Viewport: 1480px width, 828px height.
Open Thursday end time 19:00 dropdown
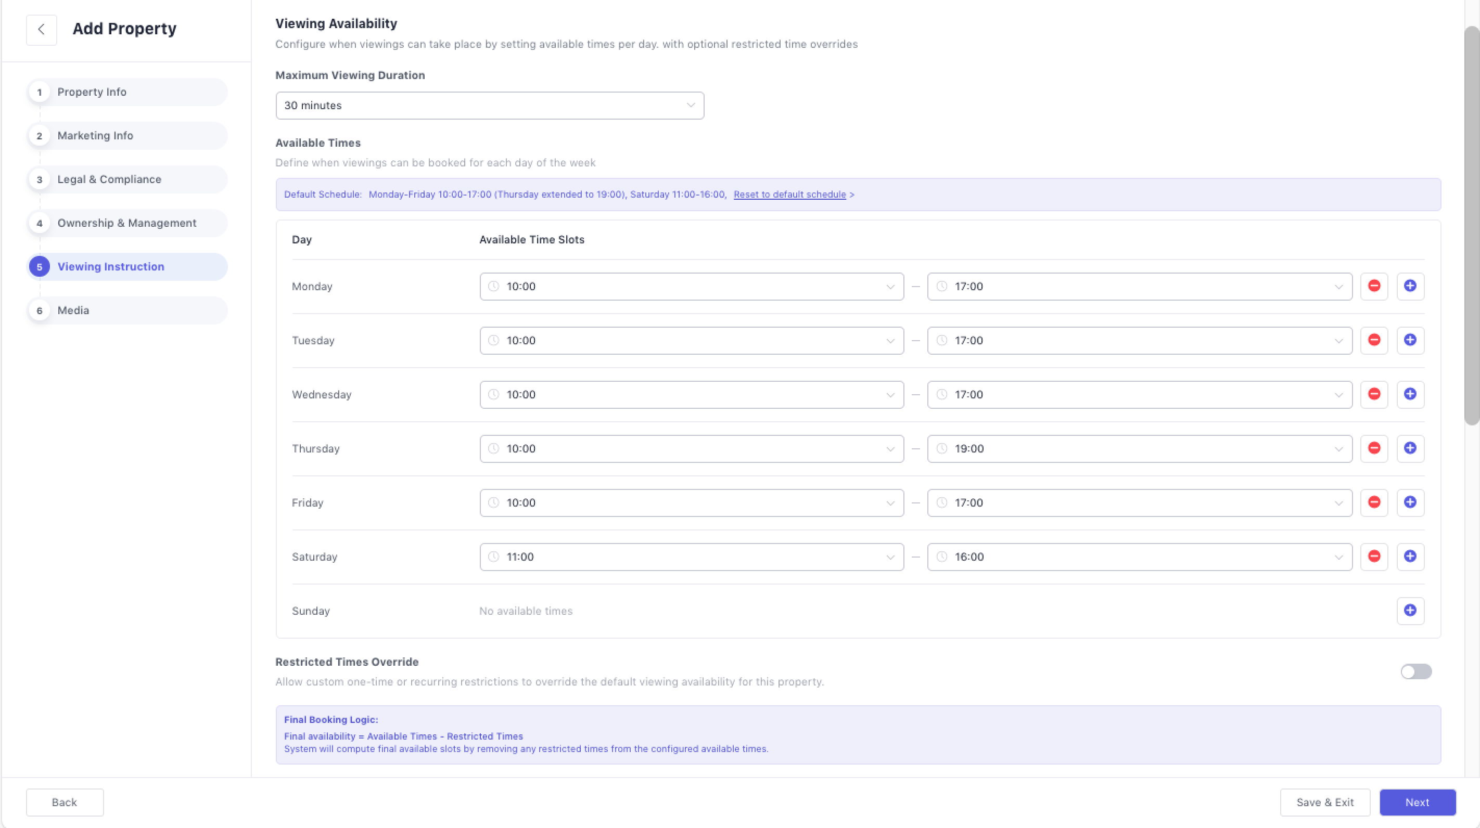click(1139, 448)
